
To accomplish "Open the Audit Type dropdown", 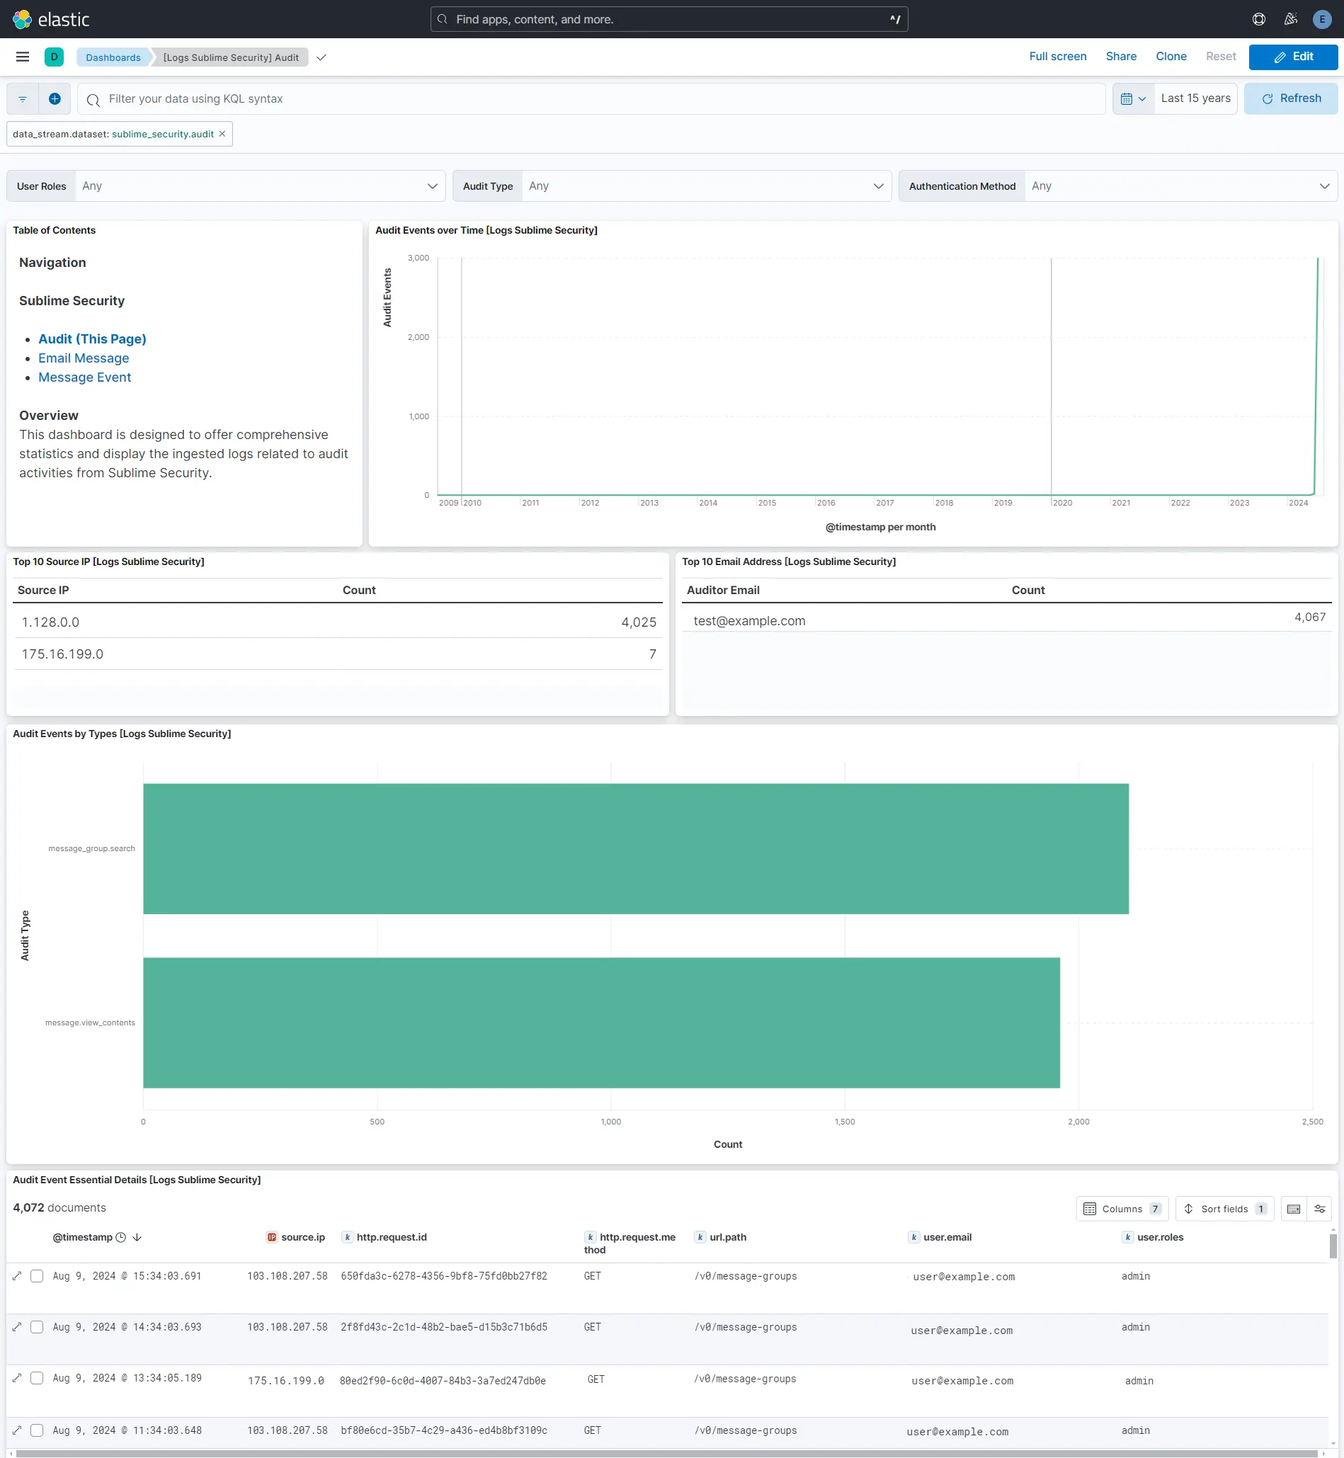I will [706, 186].
